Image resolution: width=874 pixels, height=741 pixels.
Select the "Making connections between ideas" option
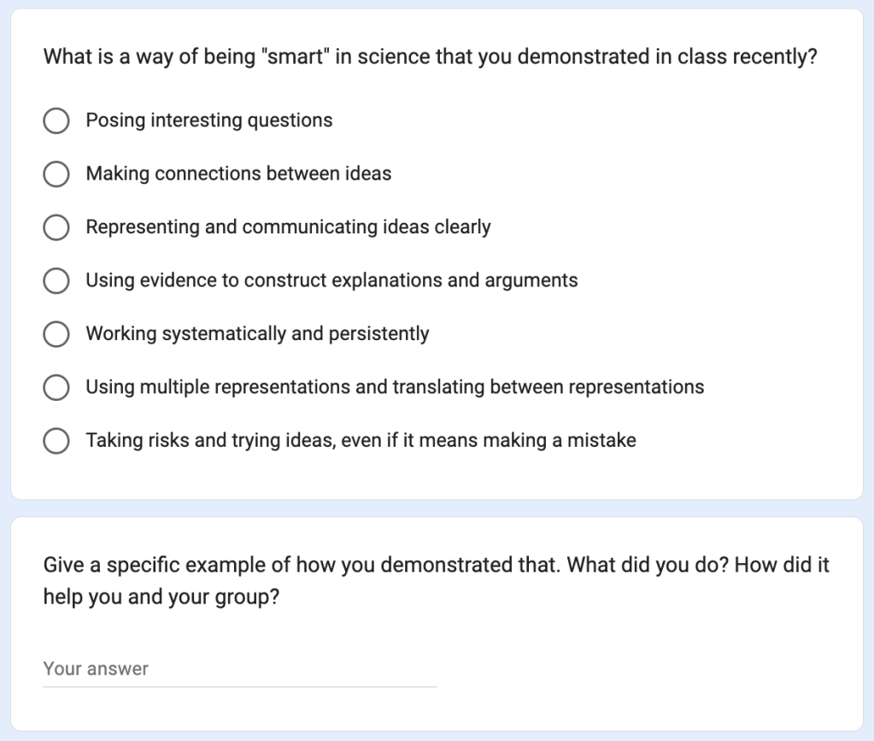[56, 174]
